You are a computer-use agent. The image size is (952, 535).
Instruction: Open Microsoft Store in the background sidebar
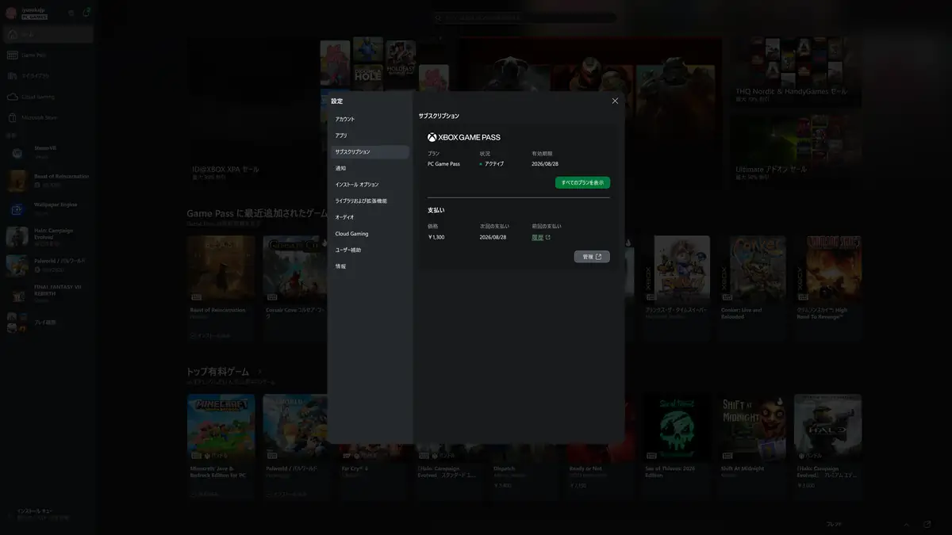[48, 117]
